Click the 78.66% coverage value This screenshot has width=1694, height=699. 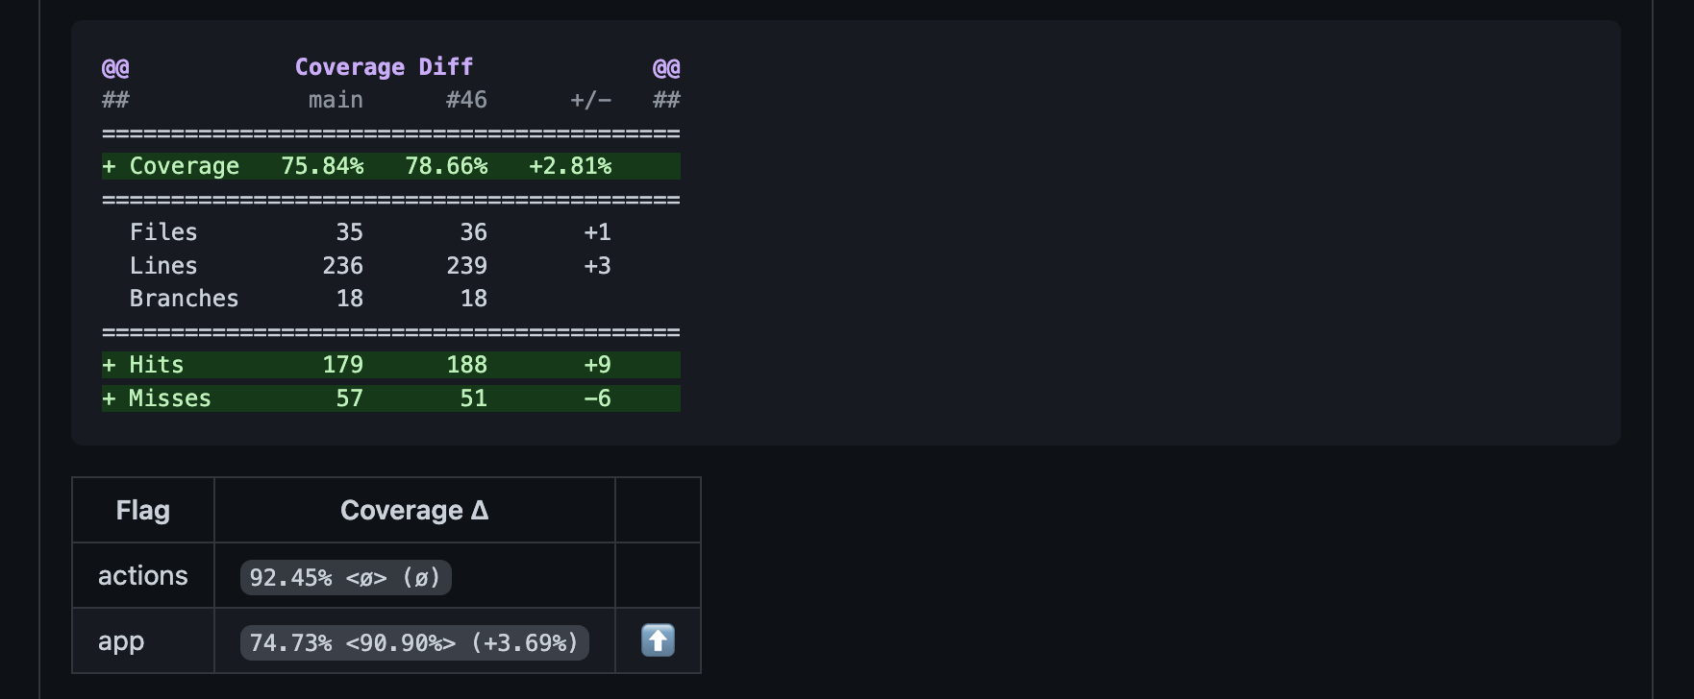[x=446, y=166]
